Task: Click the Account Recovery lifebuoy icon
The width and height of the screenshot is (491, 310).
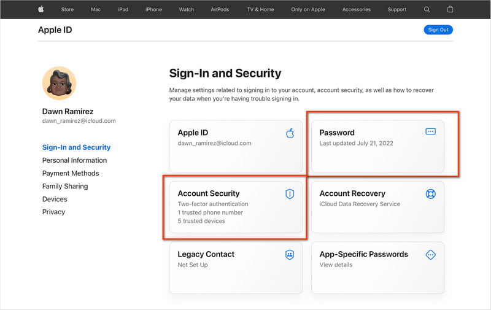Action: pyautogui.click(x=431, y=194)
